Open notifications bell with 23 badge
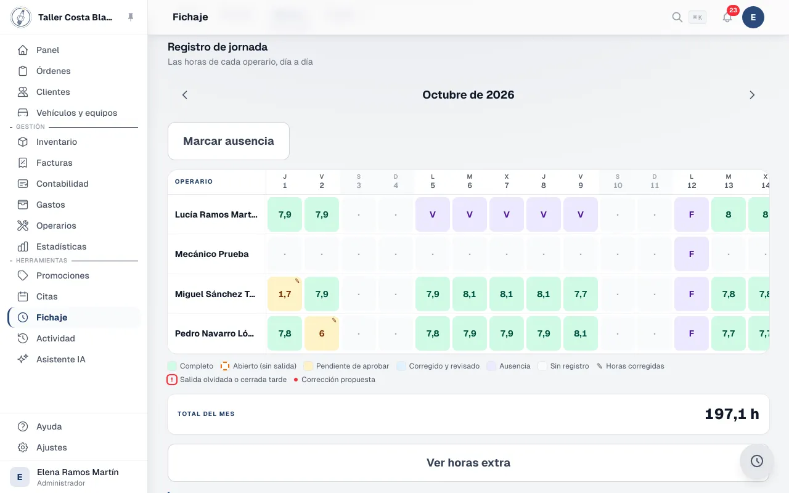789x493 pixels. pyautogui.click(x=727, y=17)
